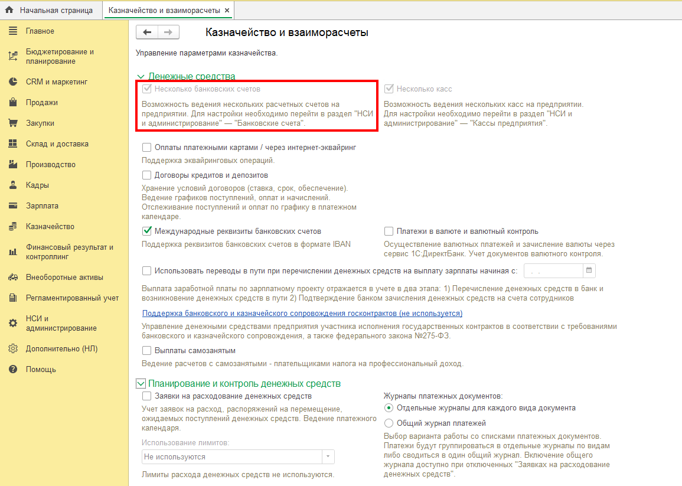Toggle Несколько банковских счетов checkbox
Viewport: 682px width, 486px height.
coord(146,89)
